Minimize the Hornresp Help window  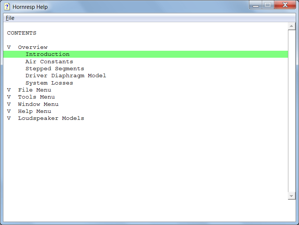pos(256,5)
